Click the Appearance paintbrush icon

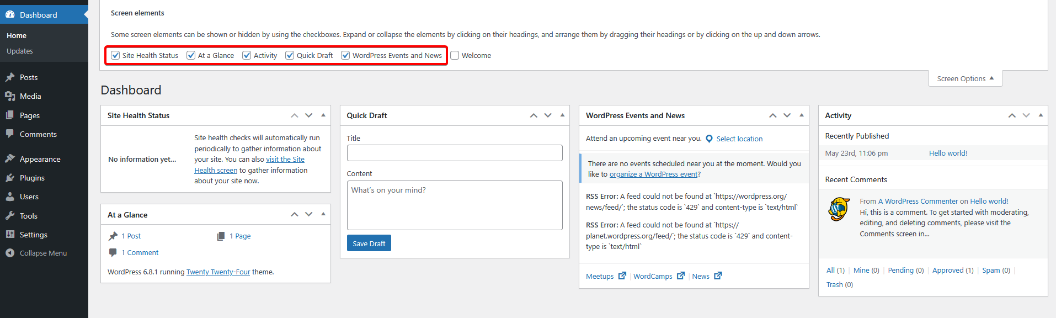tap(10, 159)
